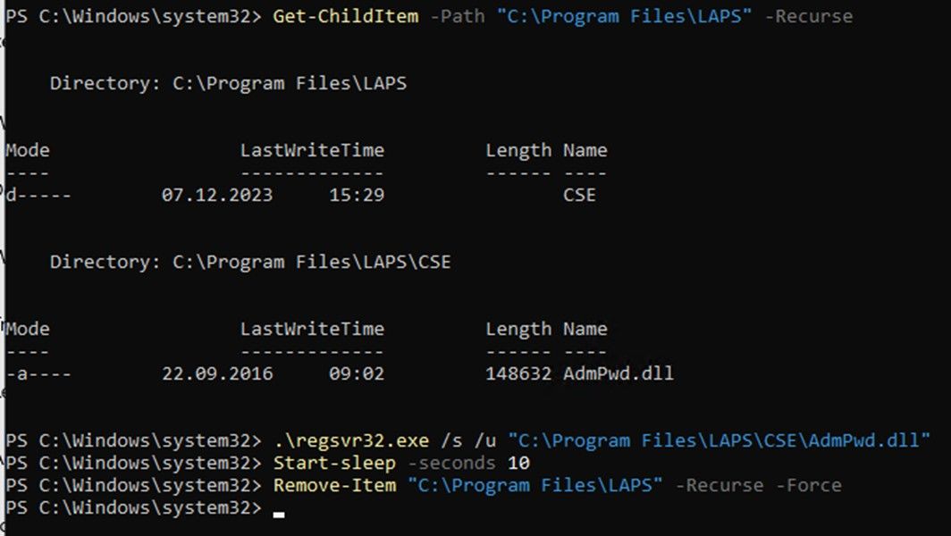Image resolution: width=951 pixels, height=536 pixels.
Task: Click the 22.09.2016 date value
Action: pos(217,373)
